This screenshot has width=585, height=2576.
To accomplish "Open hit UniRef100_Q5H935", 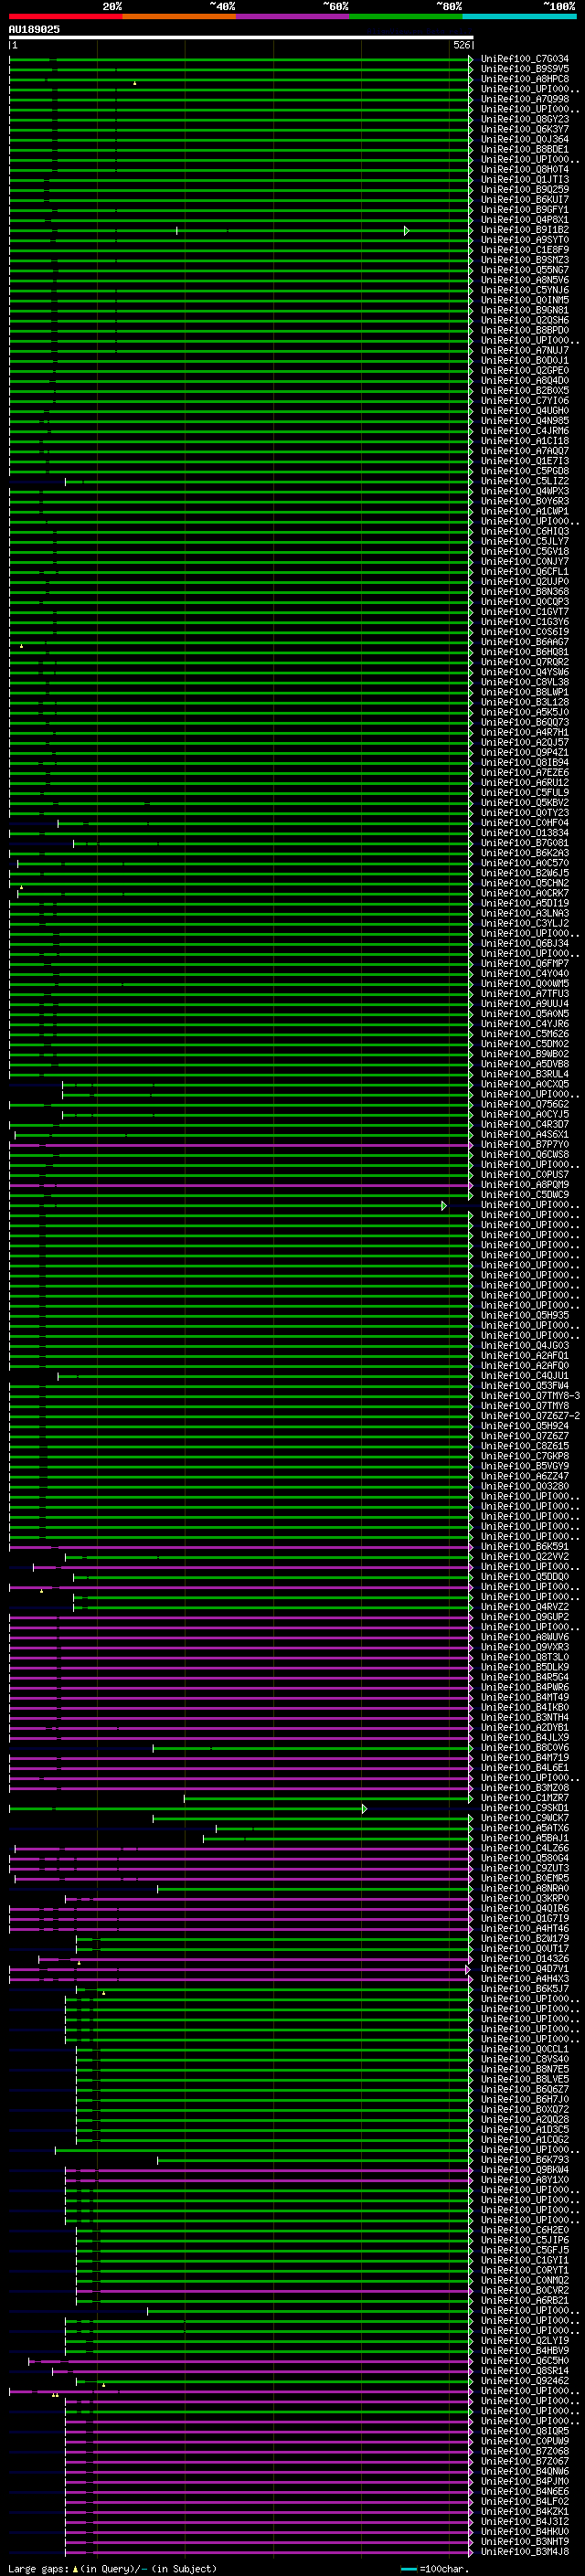I will [x=525, y=1316].
